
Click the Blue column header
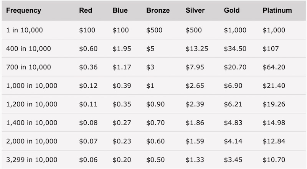(120, 11)
